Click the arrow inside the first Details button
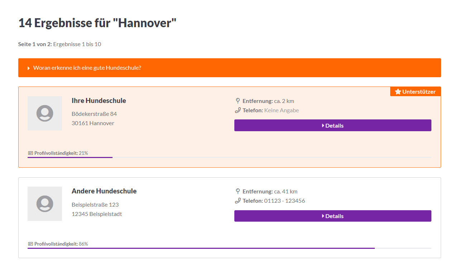Screen dimensions: 459x276 click(x=322, y=125)
